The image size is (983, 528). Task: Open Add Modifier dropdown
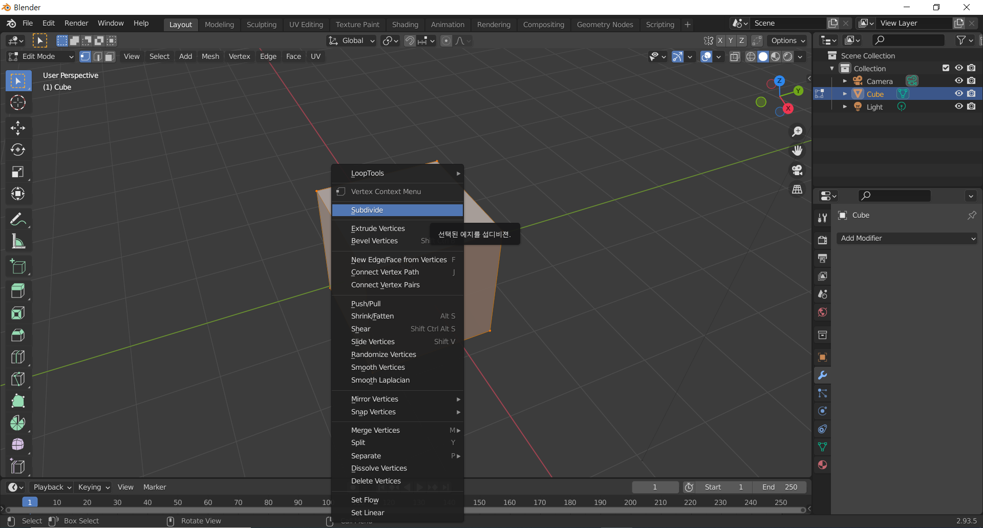point(907,238)
